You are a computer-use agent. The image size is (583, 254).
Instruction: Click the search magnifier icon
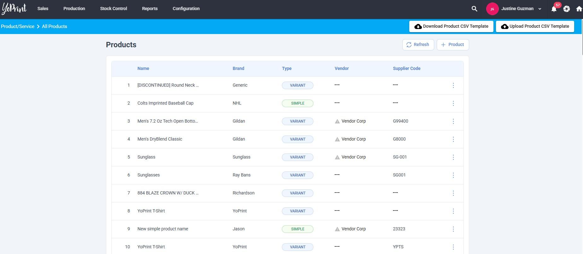tap(474, 9)
